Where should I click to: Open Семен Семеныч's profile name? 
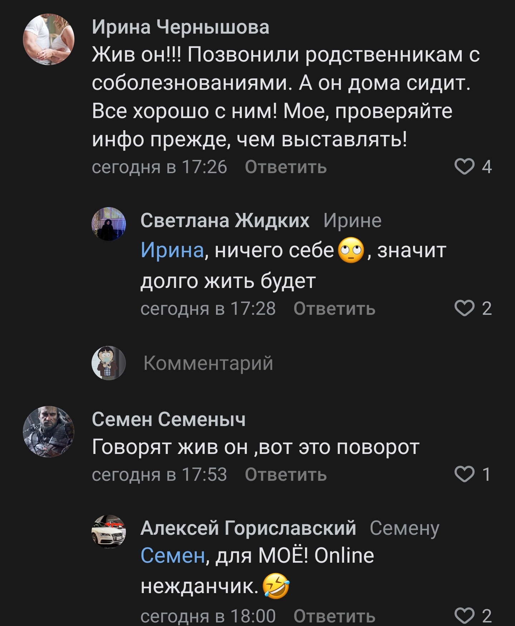tap(168, 419)
